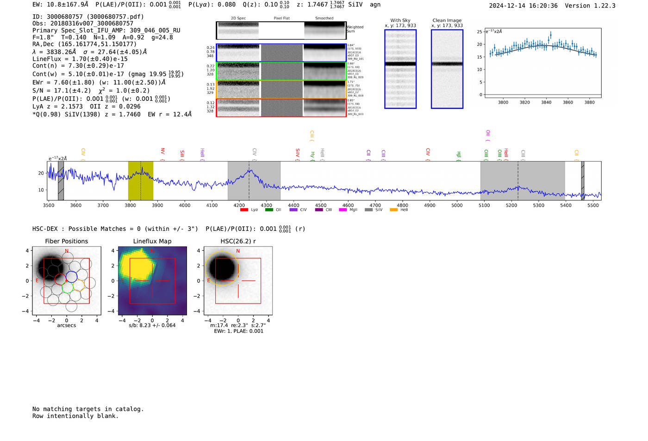This screenshot has height=441, width=648.
Task: Click the 'Version 1.22.3' text
Action: click(590, 6)
